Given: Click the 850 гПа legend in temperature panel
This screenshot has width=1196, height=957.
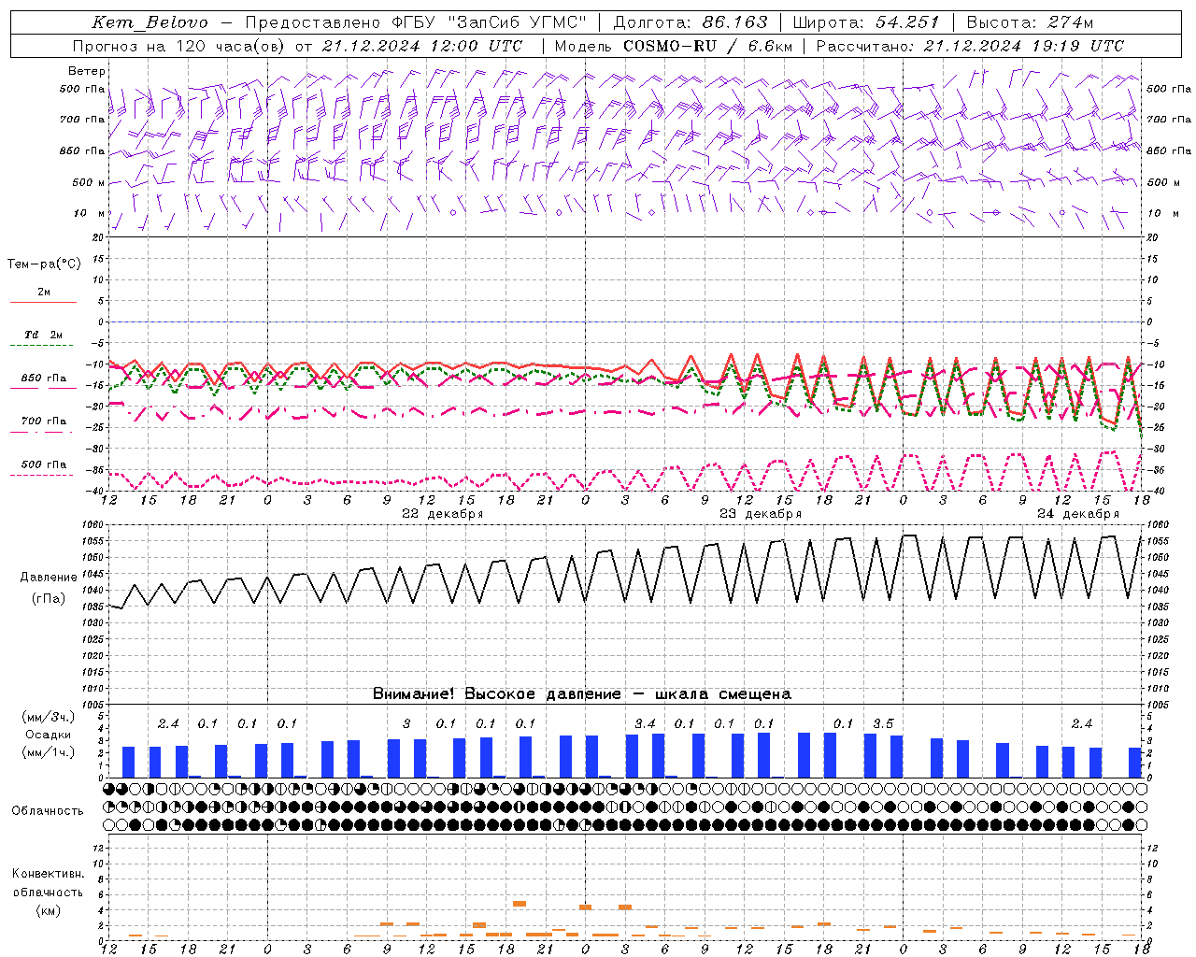Looking at the screenshot, I should click(x=44, y=379).
